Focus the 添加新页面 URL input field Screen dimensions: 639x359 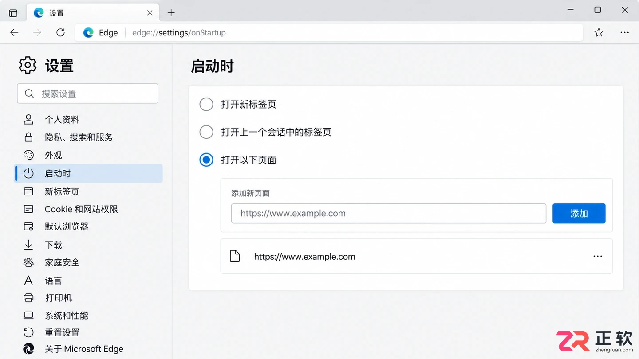pyautogui.click(x=388, y=214)
